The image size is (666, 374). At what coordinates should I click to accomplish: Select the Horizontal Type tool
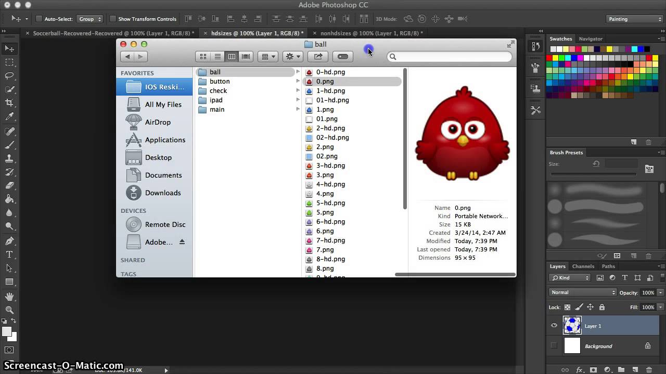pyautogui.click(x=9, y=255)
